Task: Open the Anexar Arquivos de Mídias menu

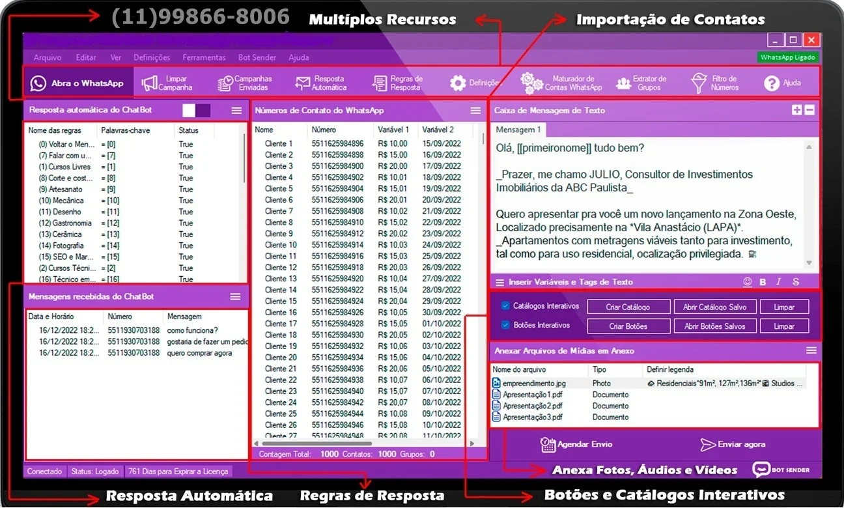Action: [811, 350]
